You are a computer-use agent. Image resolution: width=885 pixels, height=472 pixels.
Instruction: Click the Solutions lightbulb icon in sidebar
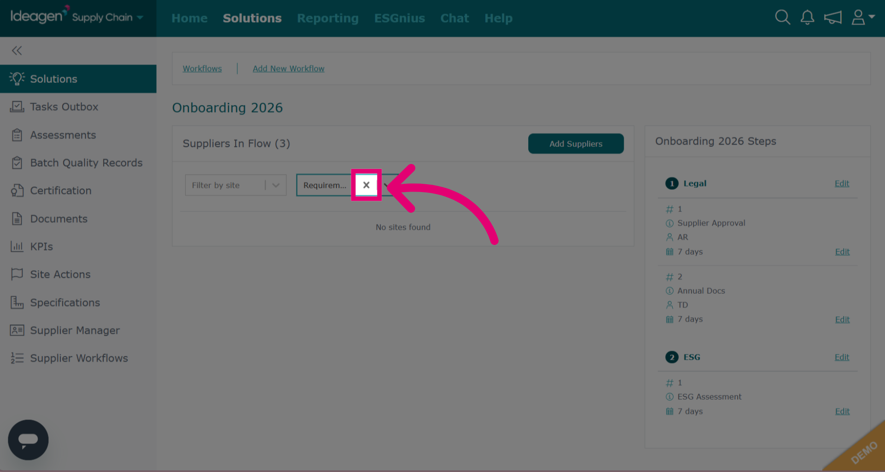(x=17, y=79)
